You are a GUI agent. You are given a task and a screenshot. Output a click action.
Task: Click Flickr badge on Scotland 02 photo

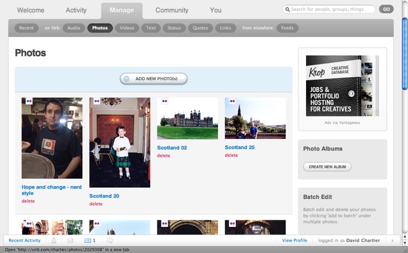point(164,101)
